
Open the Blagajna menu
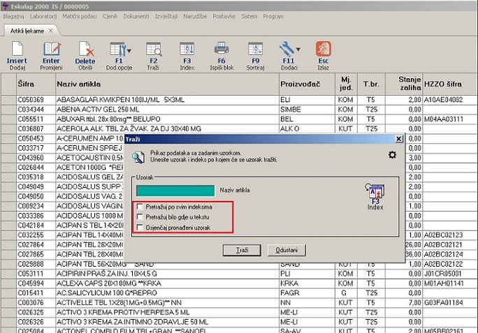[x=13, y=17]
